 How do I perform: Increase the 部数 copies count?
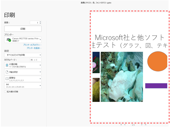pos(40,22)
